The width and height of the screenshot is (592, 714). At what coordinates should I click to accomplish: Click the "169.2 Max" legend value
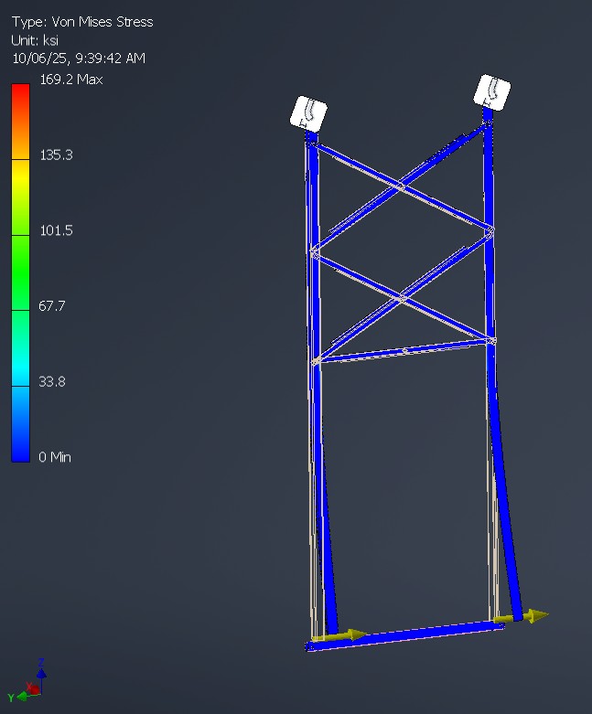(x=70, y=80)
